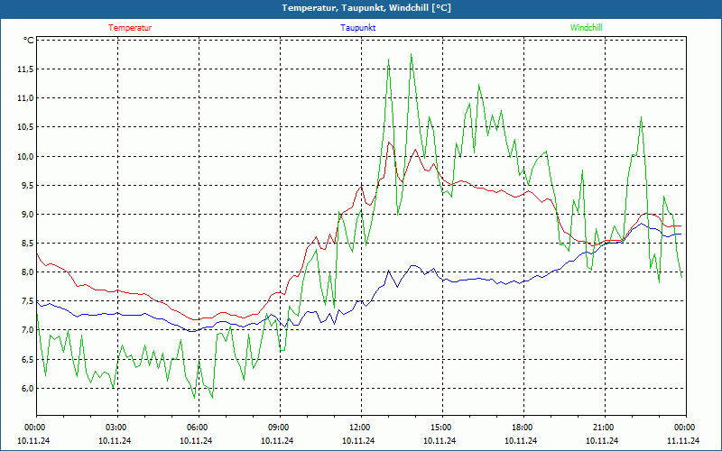The image size is (722, 451).
Task: Select the 18:00 time axis label
Action: click(523, 428)
